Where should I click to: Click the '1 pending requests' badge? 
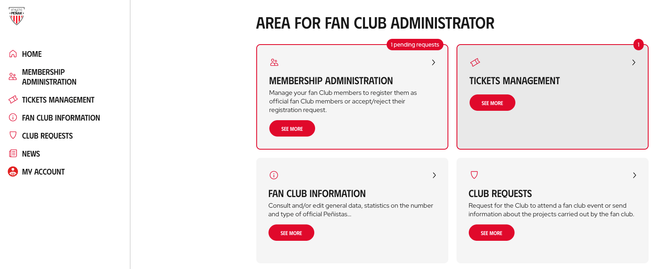tap(415, 45)
